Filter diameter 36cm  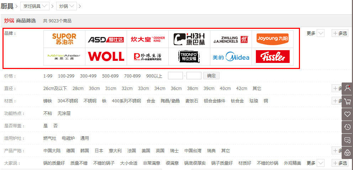176,88
